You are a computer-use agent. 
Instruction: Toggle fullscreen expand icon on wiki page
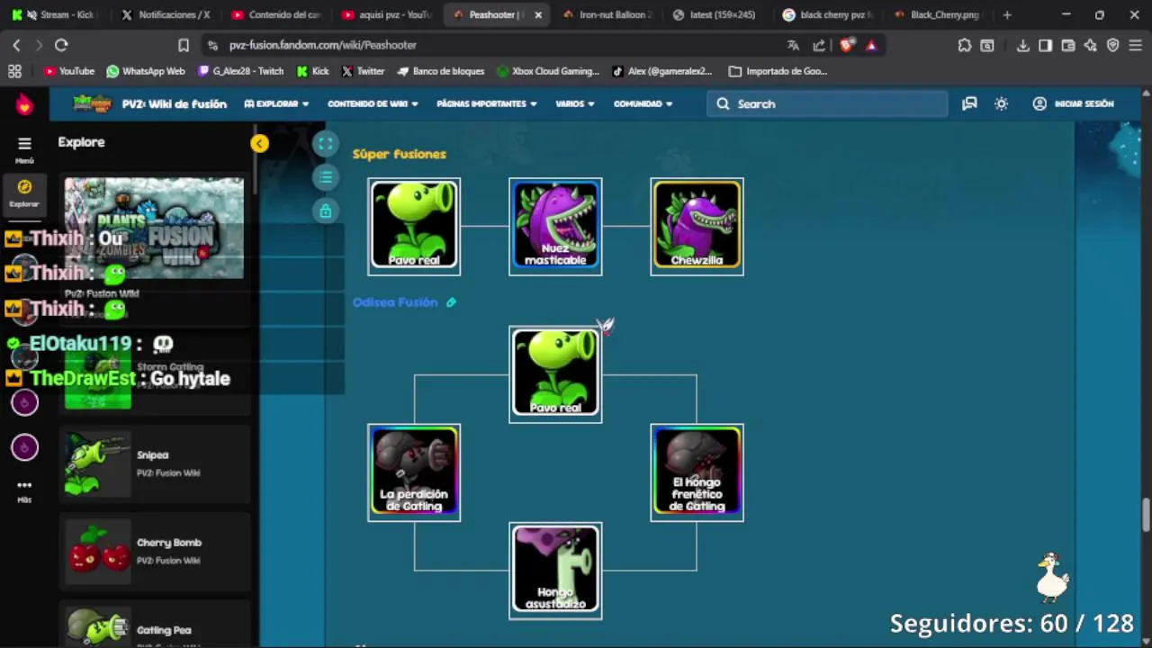point(326,143)
